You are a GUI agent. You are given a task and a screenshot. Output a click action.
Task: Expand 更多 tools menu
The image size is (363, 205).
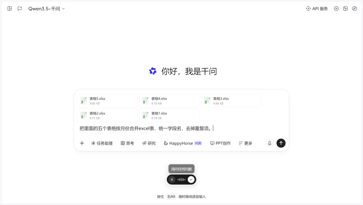(x=245, y=143)
